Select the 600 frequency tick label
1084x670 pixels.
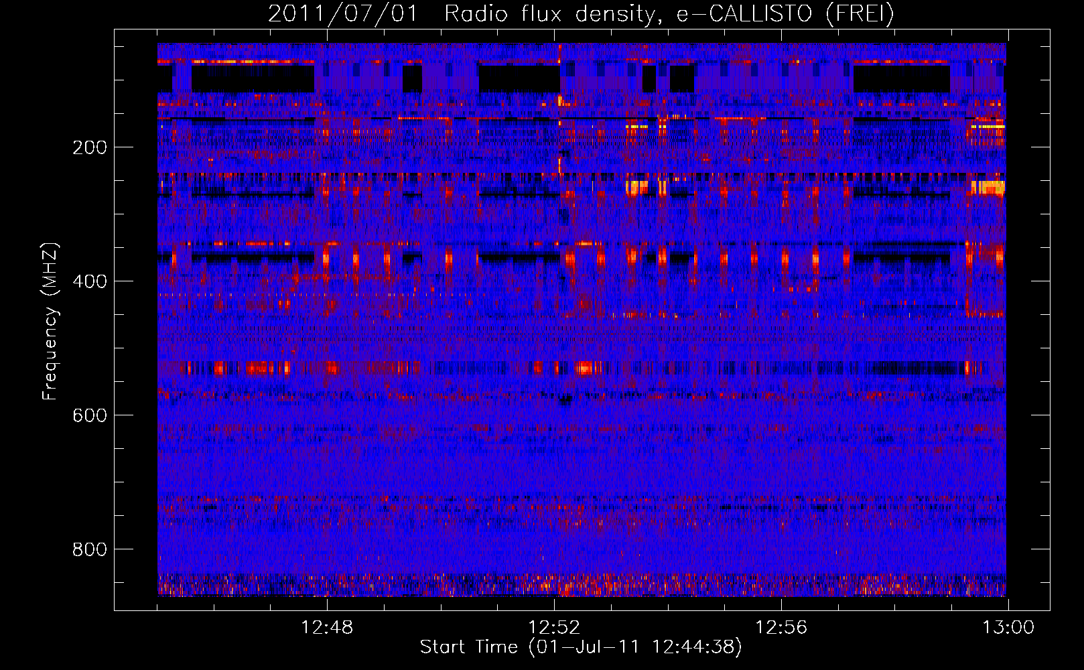89,415
